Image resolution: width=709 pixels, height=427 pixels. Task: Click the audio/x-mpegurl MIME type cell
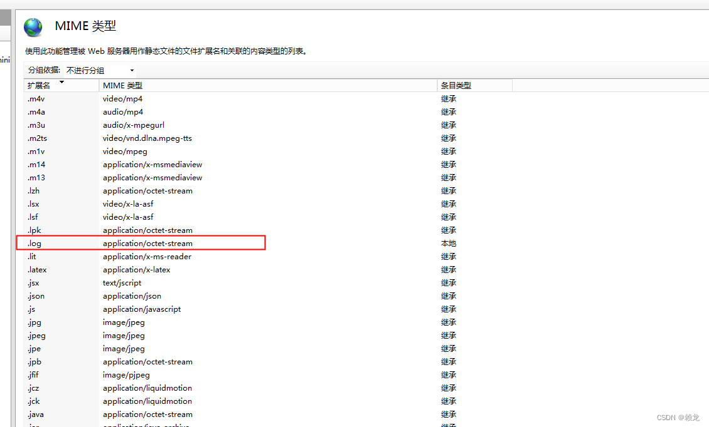[x=134, y=125]
